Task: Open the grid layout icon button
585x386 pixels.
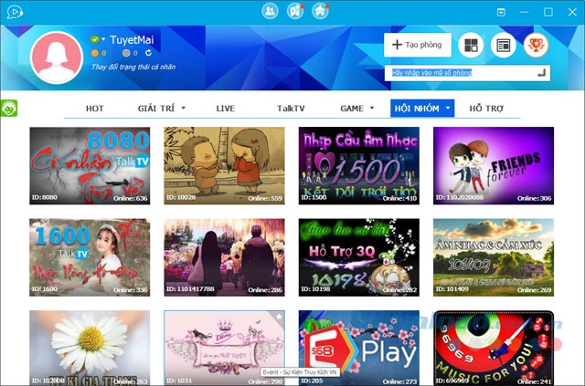Action: pos(471,45)
